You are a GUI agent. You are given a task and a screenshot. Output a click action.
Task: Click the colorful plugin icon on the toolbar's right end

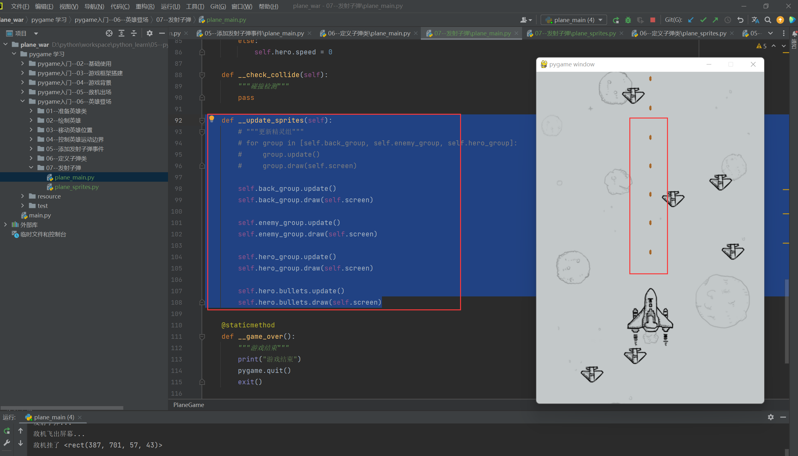click(x=792, y=20)
